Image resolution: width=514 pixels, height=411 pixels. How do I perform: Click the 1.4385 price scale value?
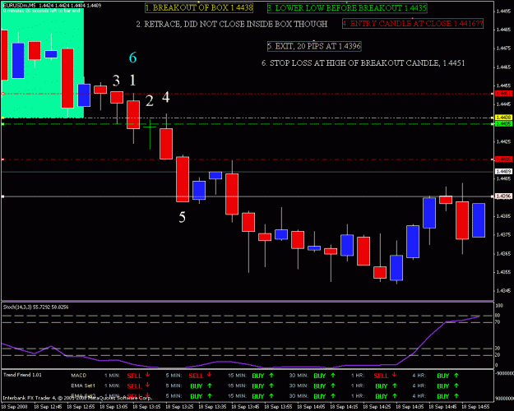[503, 216]
